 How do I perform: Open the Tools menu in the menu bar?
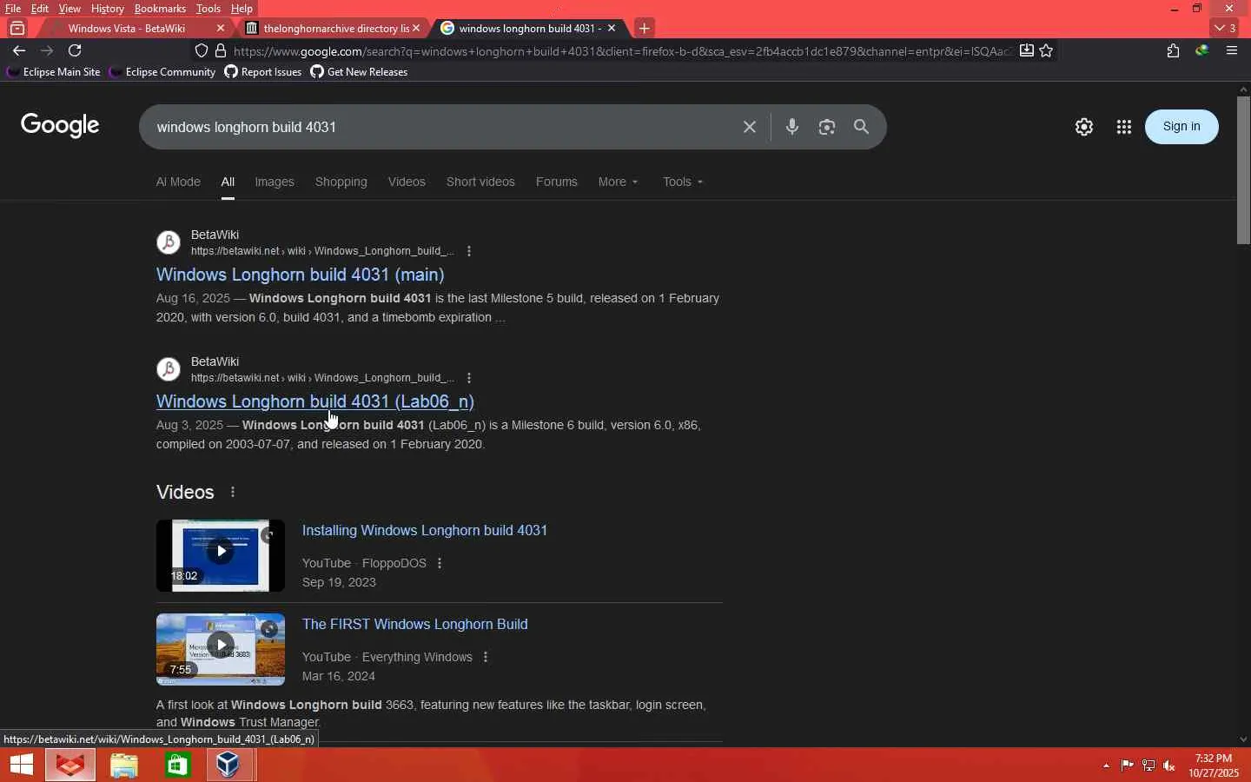pyautogui.click(x=208, y=9)
